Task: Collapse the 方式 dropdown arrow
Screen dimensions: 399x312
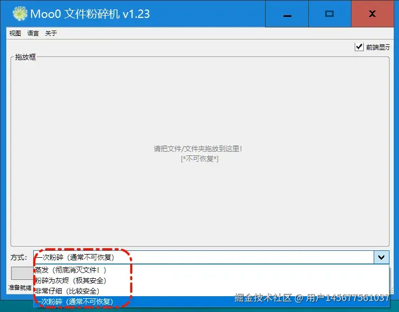Action: [x=381, y=257]
